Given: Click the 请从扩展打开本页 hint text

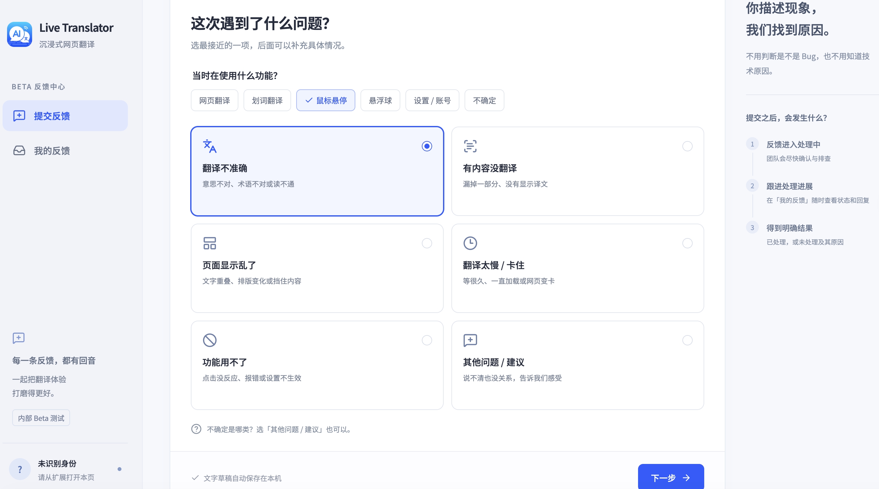Looking at the screenshot, I should (66, 477).
